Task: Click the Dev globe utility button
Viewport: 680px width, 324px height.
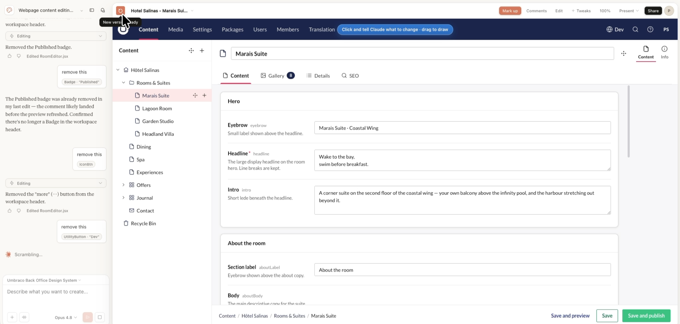Action: click(x=615, y=29)
